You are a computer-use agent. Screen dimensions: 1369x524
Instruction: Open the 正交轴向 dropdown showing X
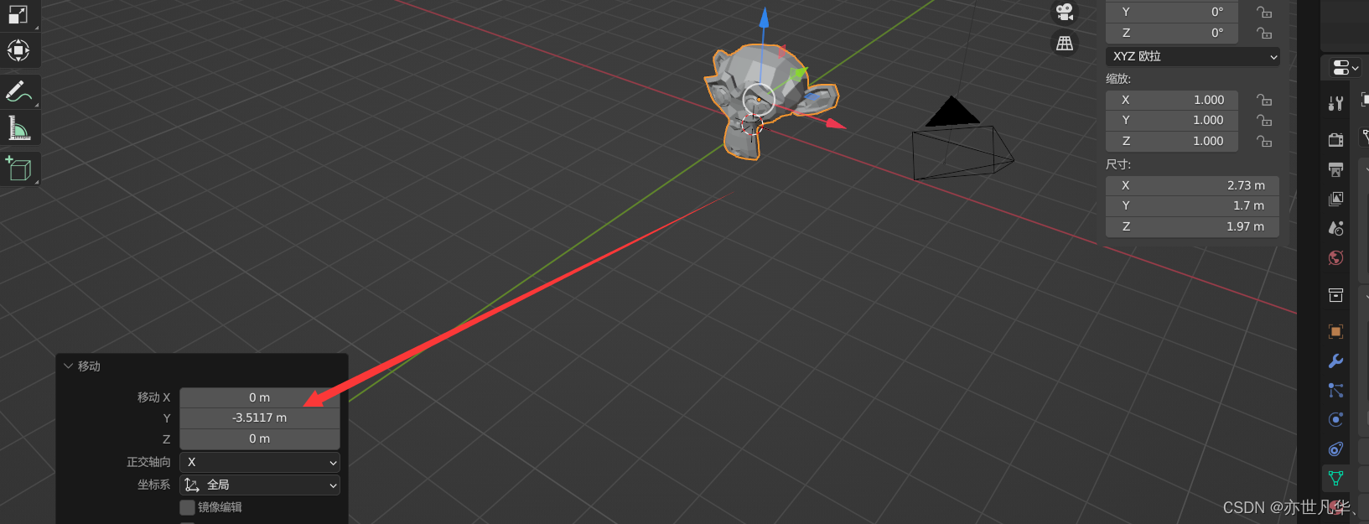tap(260, 462)
